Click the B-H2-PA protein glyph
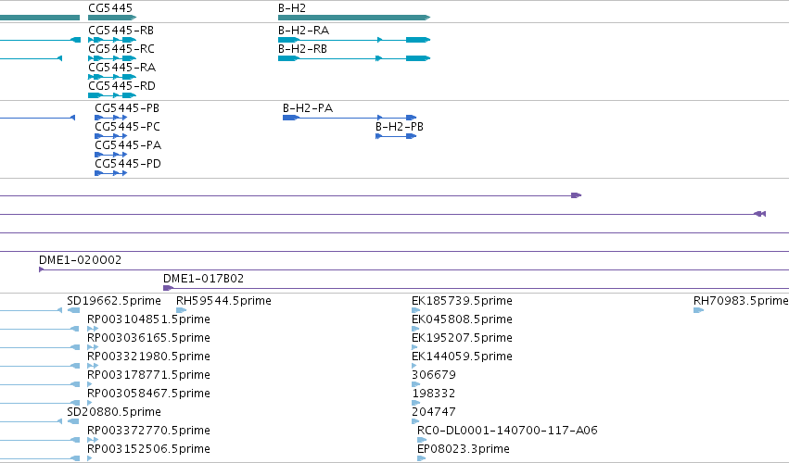Screen dimensions: 789x463 click(x=350, y=118)
